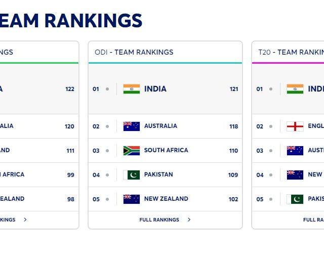Viewport: 324px width, 266px height.
Task: Click Pakistan flag in T20 rankings
Action: point(295,199)
